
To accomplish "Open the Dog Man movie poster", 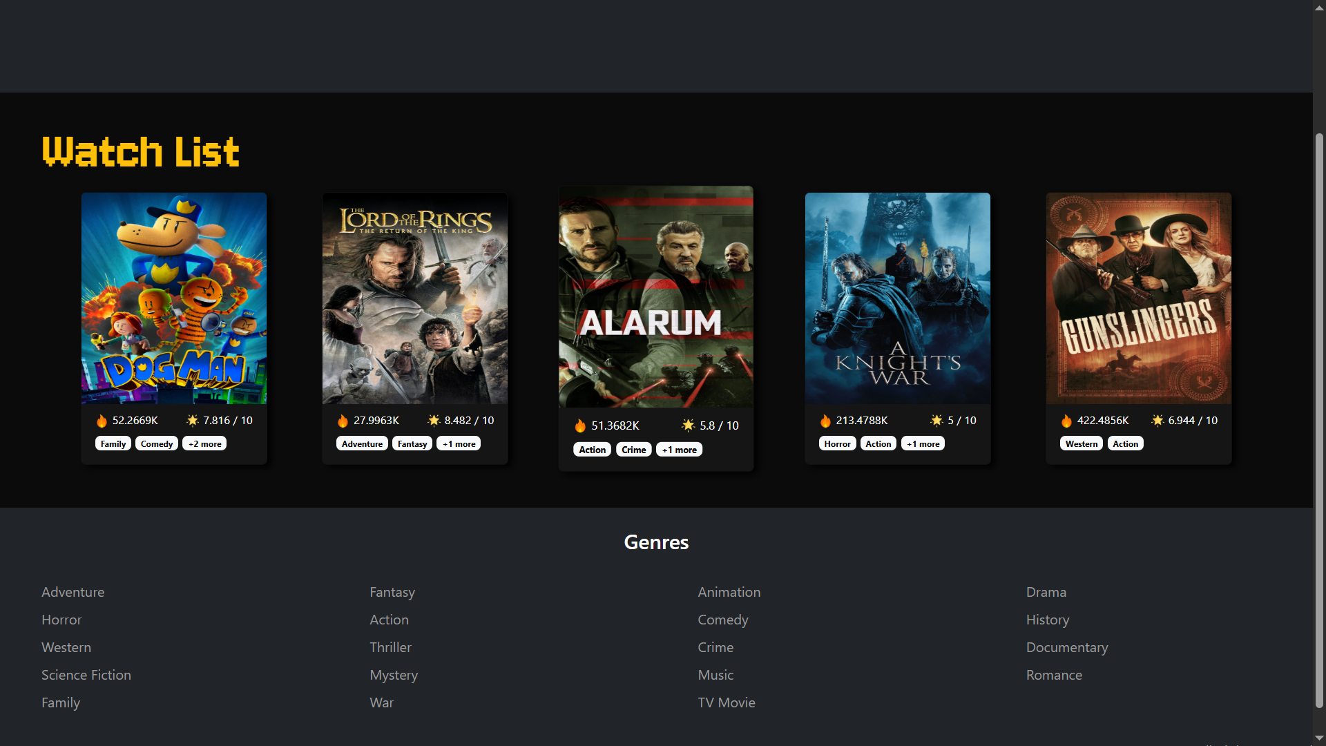I will [x=174, y=298].
